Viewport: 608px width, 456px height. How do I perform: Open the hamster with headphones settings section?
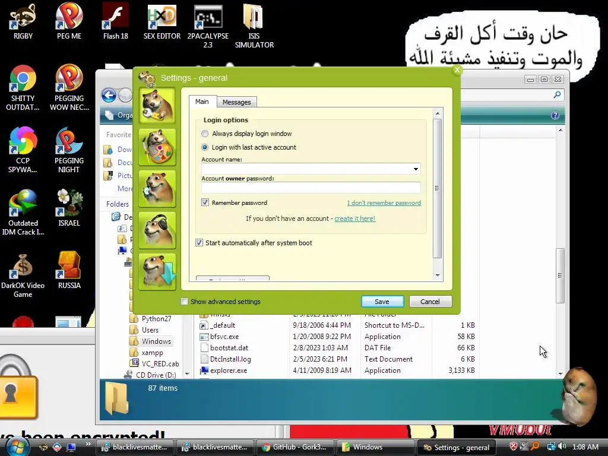coord(157,230)
